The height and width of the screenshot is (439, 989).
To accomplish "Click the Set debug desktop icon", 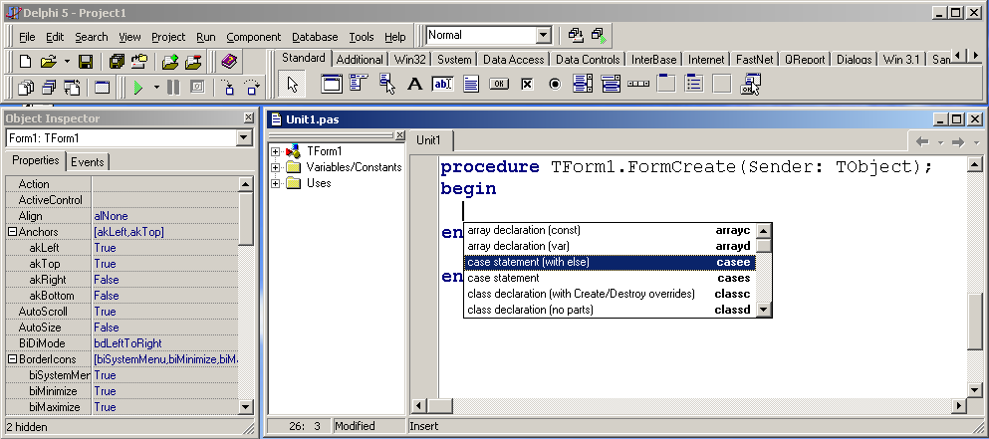I will coord(598,35).
